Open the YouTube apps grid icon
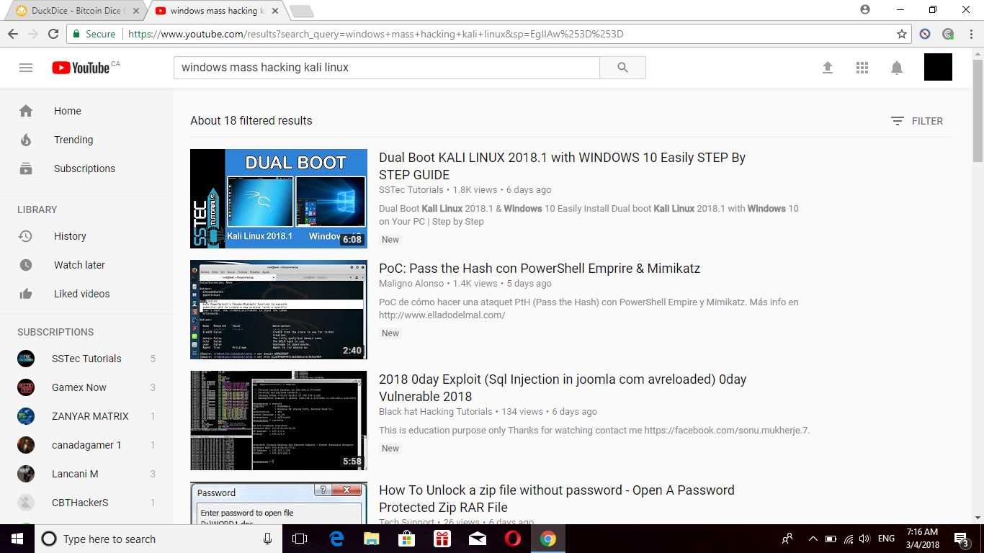 click(862, 68)
